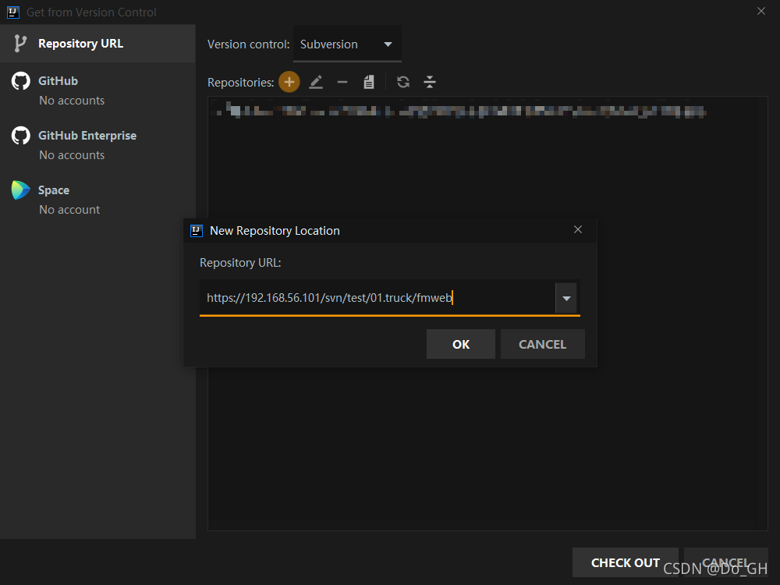The height and width of the screenshot is (585, 780).
Task: Click the main window CANCEL button
Action: [725, 562]
